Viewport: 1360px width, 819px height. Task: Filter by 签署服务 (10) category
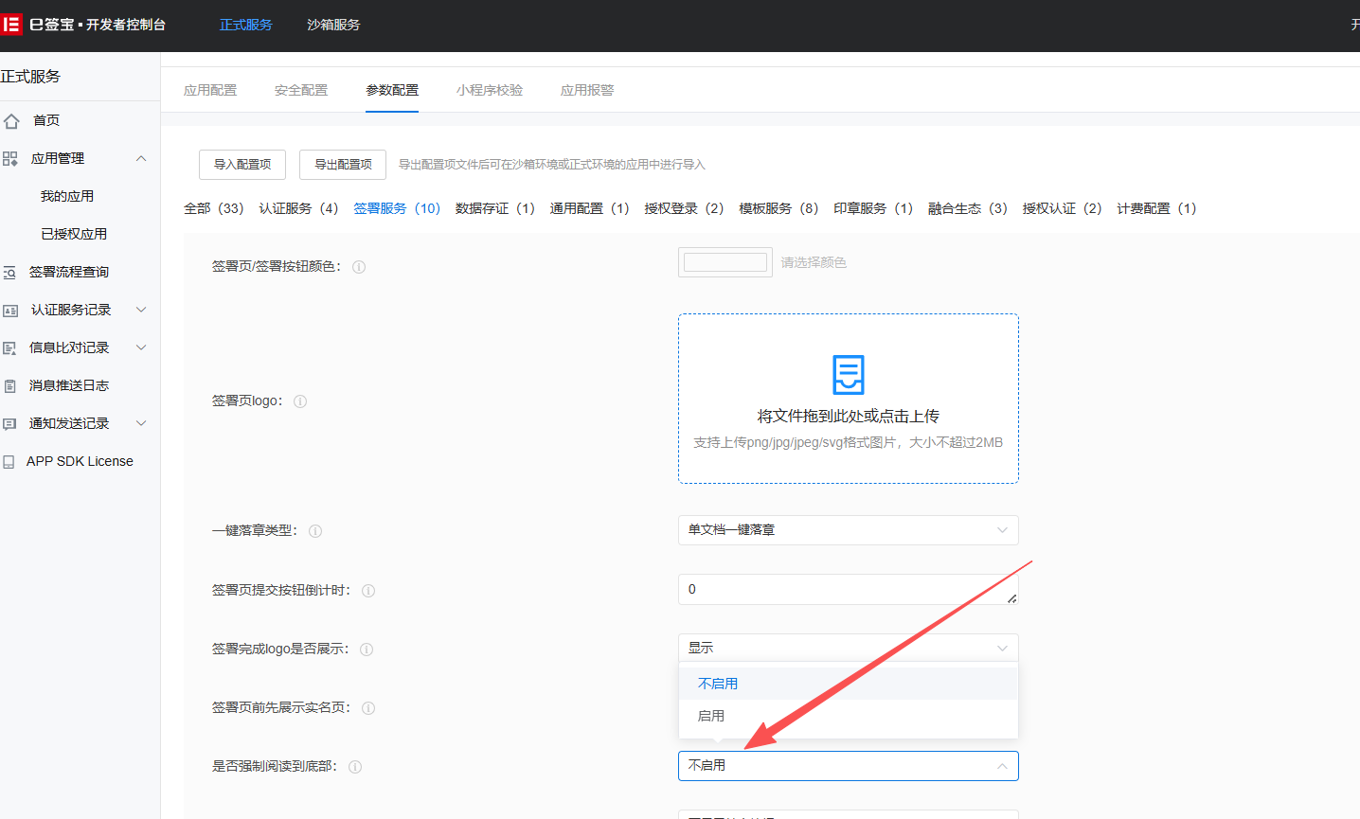[397, 208]
